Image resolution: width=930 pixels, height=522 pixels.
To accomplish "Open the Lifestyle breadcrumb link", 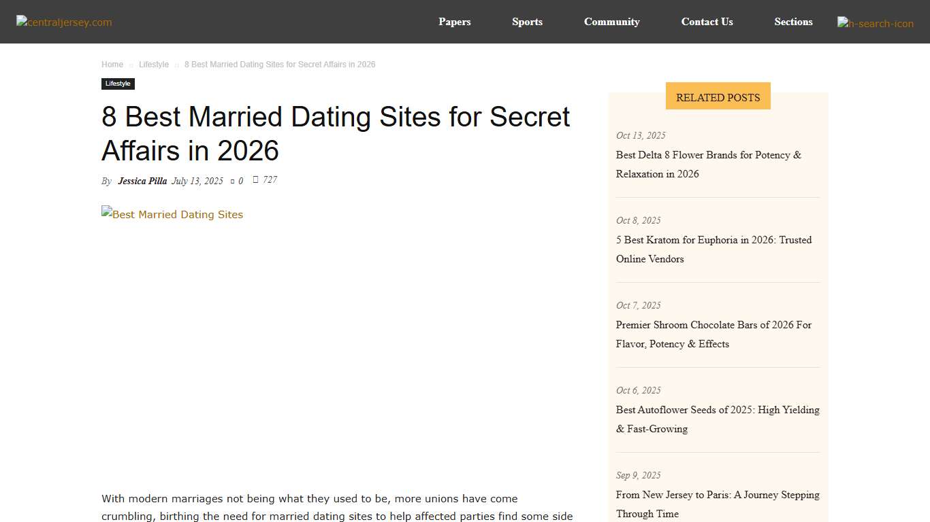I will pyautogui.click(x=154, y=64).
